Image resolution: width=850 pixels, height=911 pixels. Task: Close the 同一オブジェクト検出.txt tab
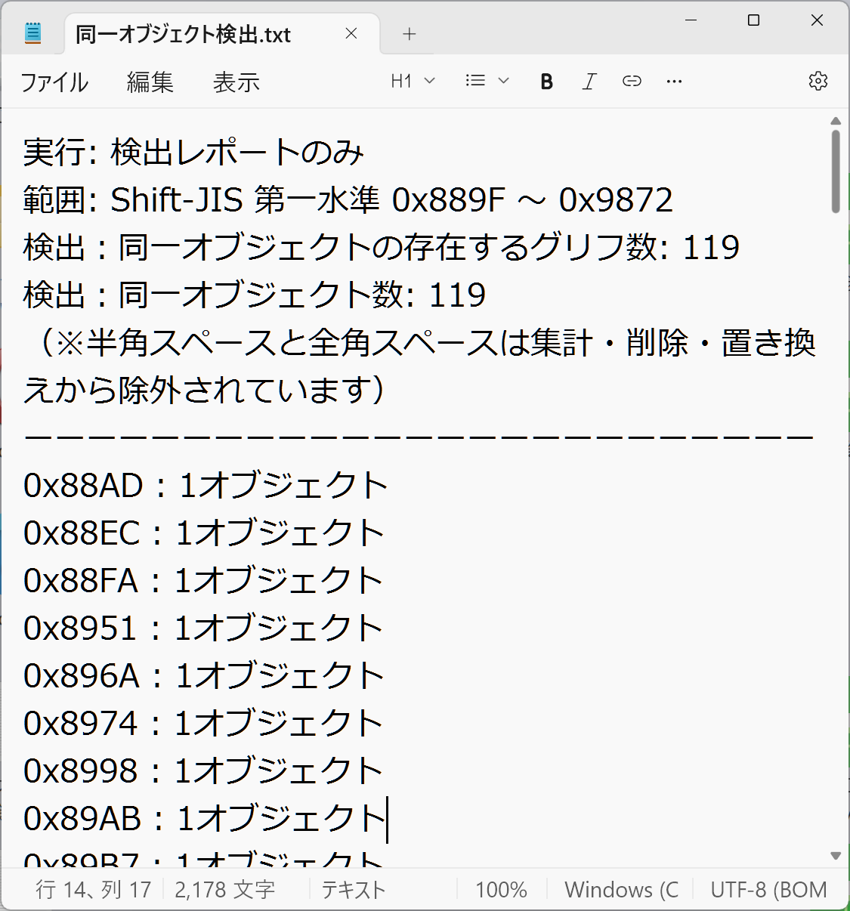(x=351, y=34)
